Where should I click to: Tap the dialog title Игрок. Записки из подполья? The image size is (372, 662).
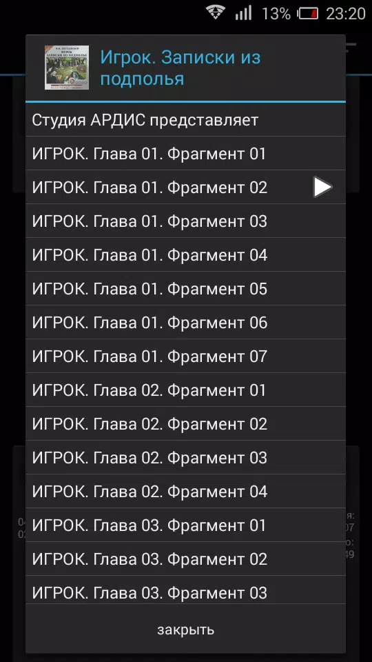pyautogui.click(x=180, y=68)
